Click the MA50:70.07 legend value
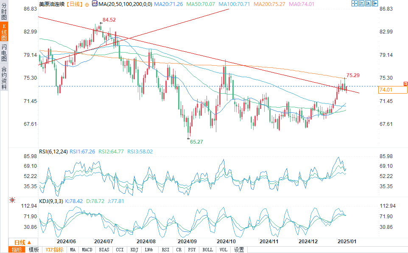408x253 pixels. click(201, 4)
